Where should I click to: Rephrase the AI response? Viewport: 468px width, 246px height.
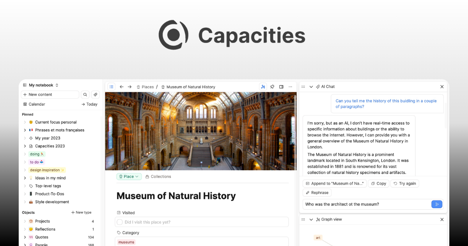[x=317, y=193]
